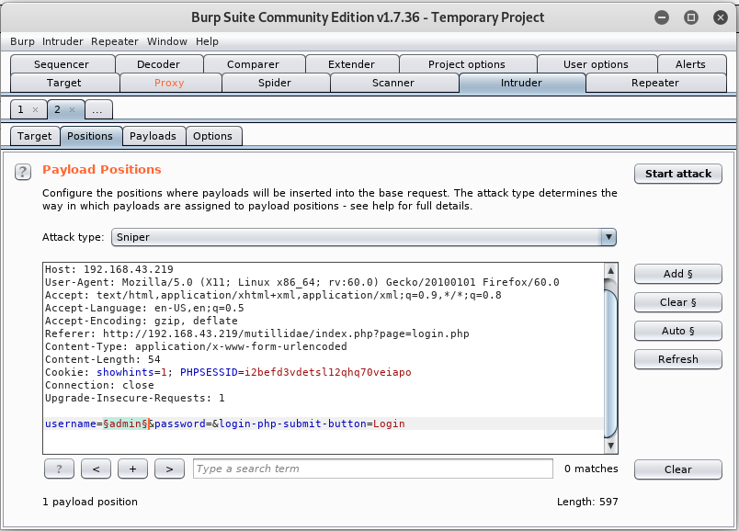Open the Attack type dropdown
The image size is (739, 531).
pyautogui.click(x=364, y=237)
